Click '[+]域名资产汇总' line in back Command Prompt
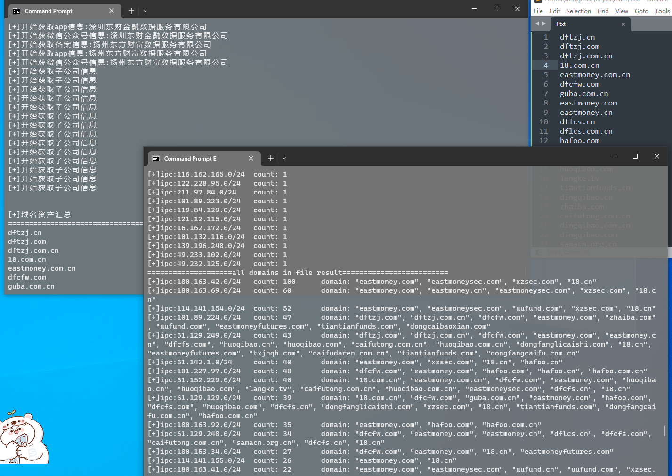 point(40,215)
